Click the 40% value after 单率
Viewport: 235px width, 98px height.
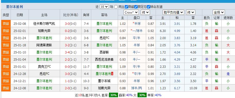point(158,95)
